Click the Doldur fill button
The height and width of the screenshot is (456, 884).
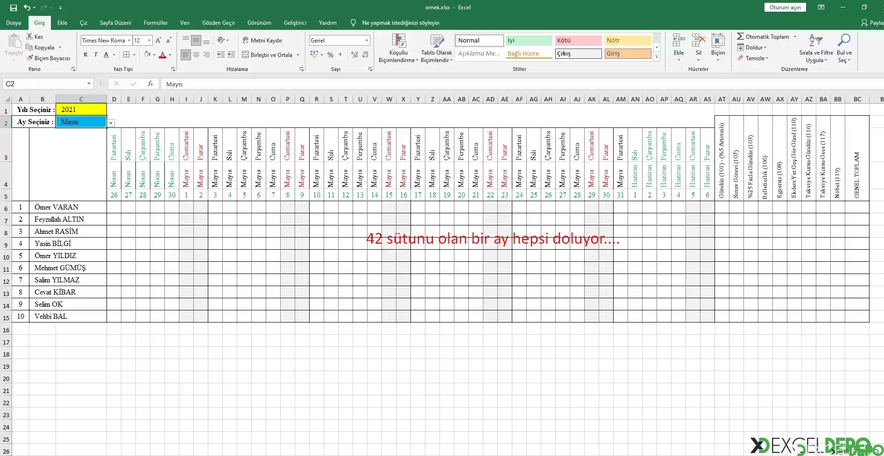click(x=752, y=47)
